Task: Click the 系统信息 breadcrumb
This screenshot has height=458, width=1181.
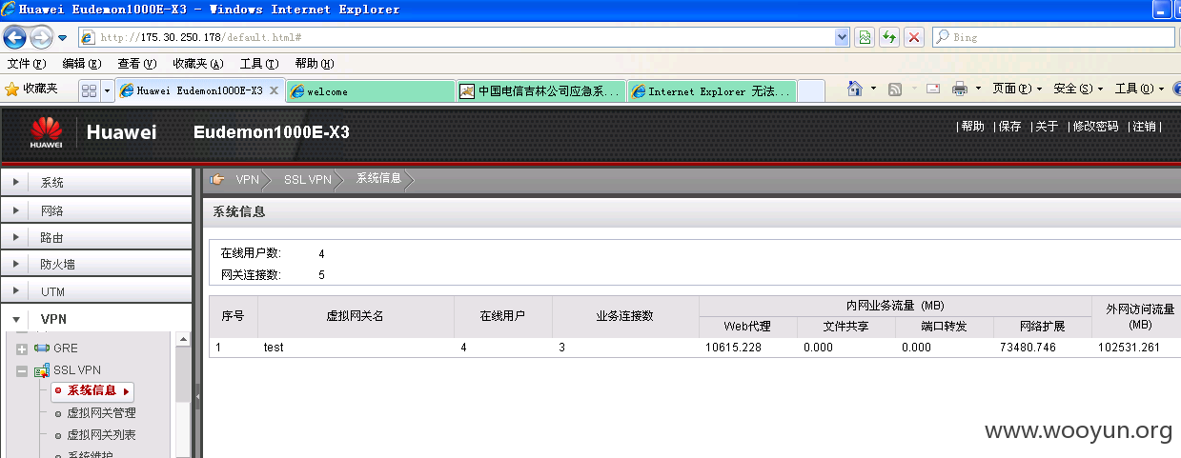Action: pos(378,178)
